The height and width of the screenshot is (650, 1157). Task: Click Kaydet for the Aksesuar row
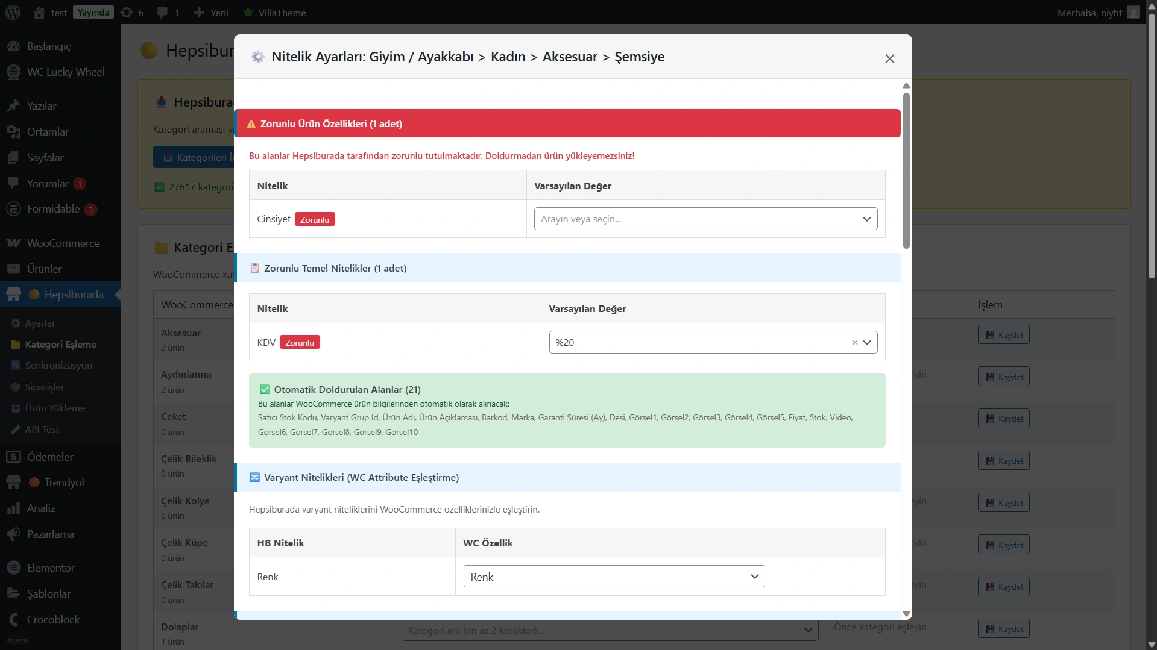pos(1003,335)
